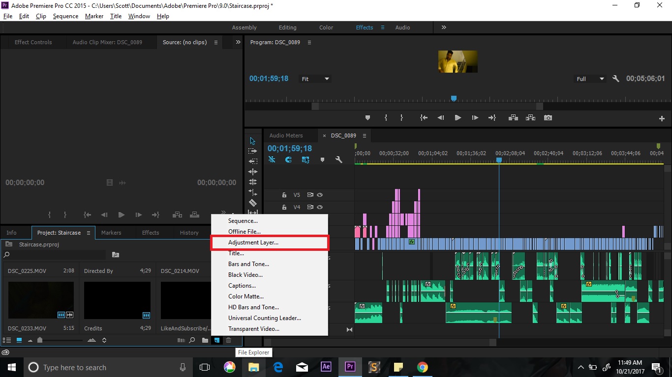Screen dimensions: 672x377
Task: Open the Fit zoom level dropdown
Action: coord(315,79)
